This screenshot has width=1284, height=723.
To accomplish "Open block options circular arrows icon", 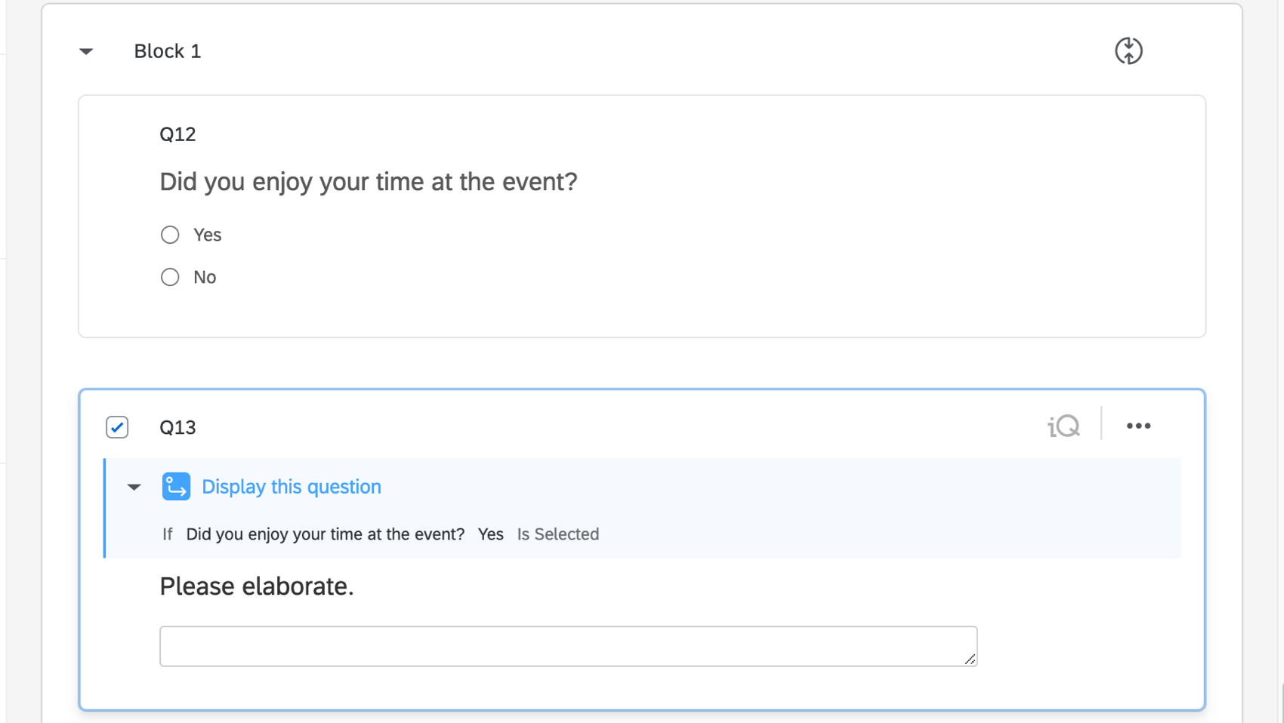I will pyautogui.click(x=1128, y=51).
